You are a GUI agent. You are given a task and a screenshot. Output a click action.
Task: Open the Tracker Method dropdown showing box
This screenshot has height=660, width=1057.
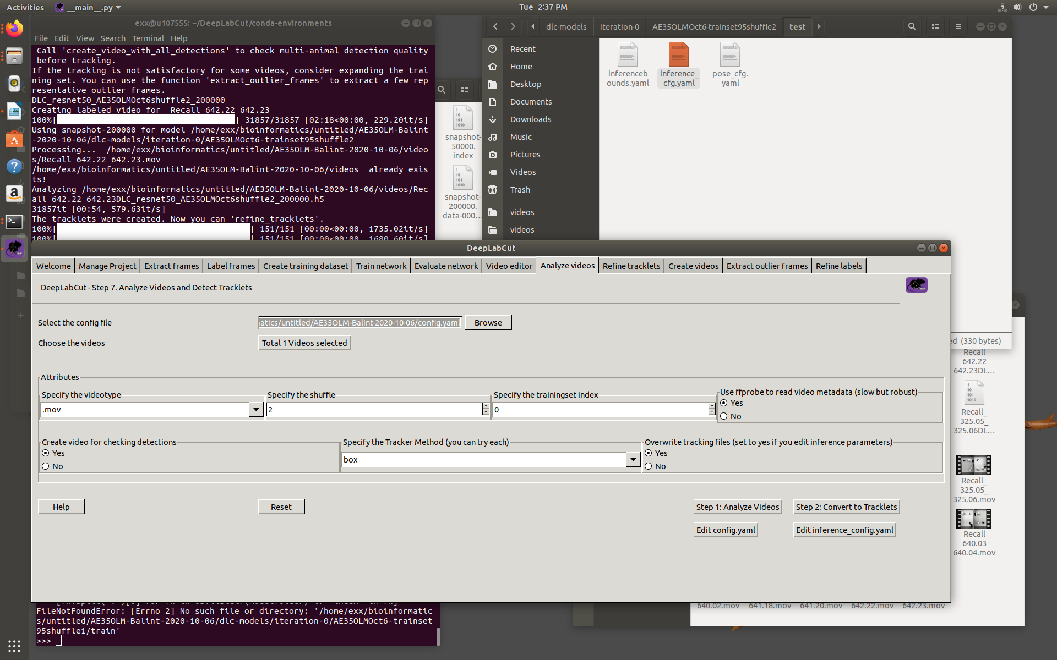633,459
